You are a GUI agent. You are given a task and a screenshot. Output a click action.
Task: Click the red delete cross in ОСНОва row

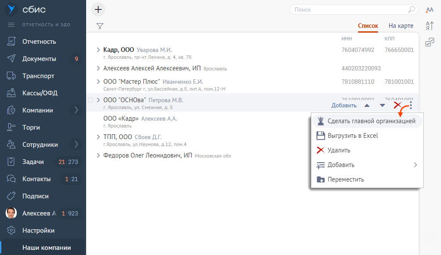click(398, 105)
